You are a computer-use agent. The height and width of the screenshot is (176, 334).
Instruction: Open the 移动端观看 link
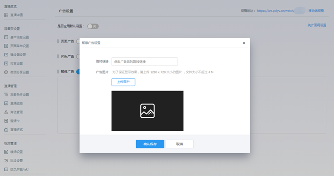316,10
